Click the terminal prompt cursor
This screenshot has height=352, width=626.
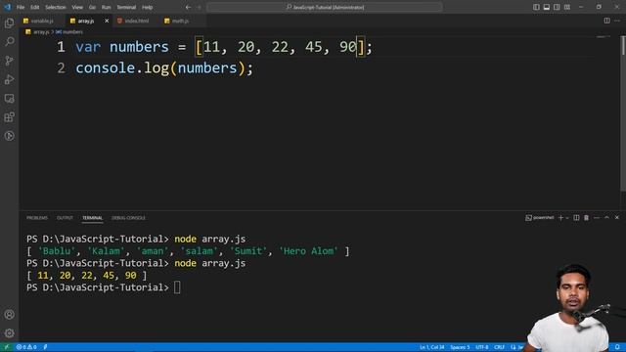[x=177, y=287]
